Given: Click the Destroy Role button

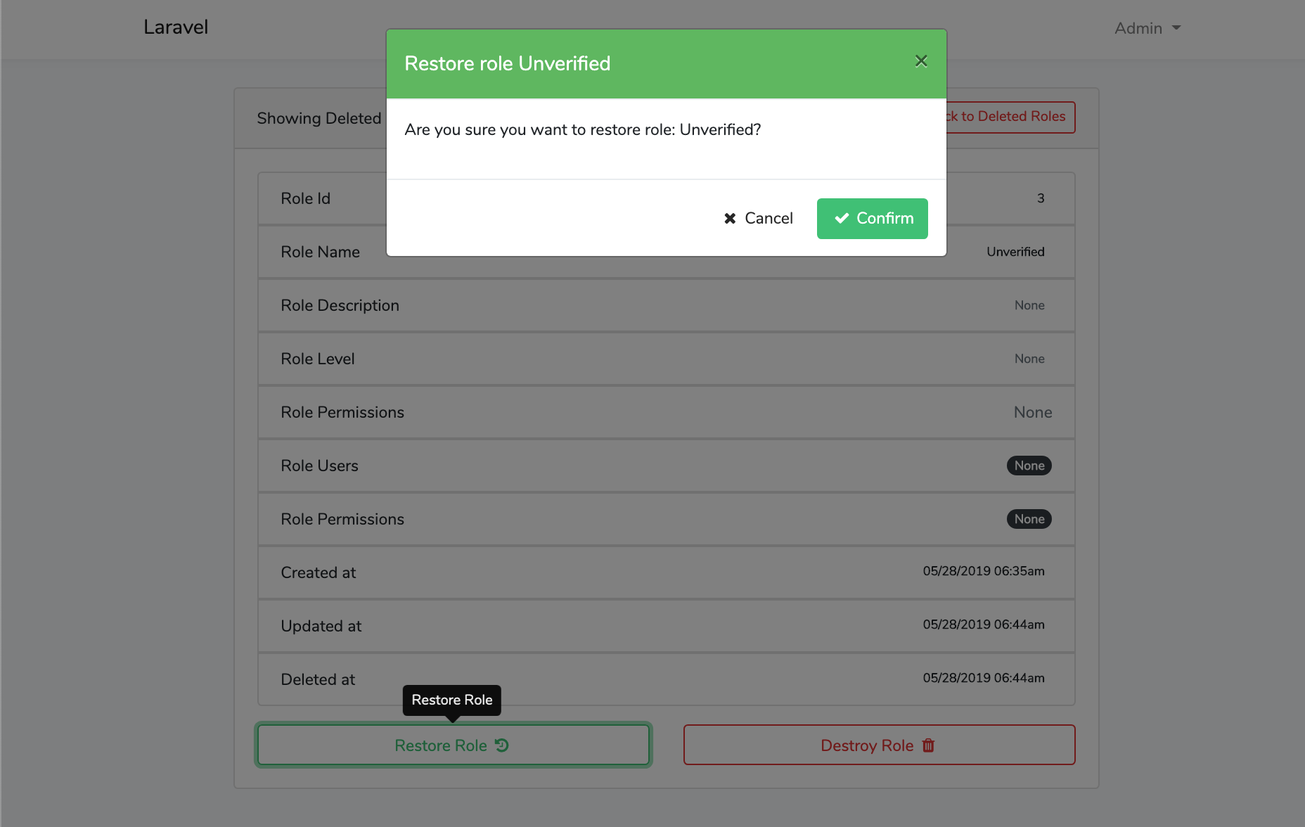Looking at the screenshot, I should click(x=879, y=745).
